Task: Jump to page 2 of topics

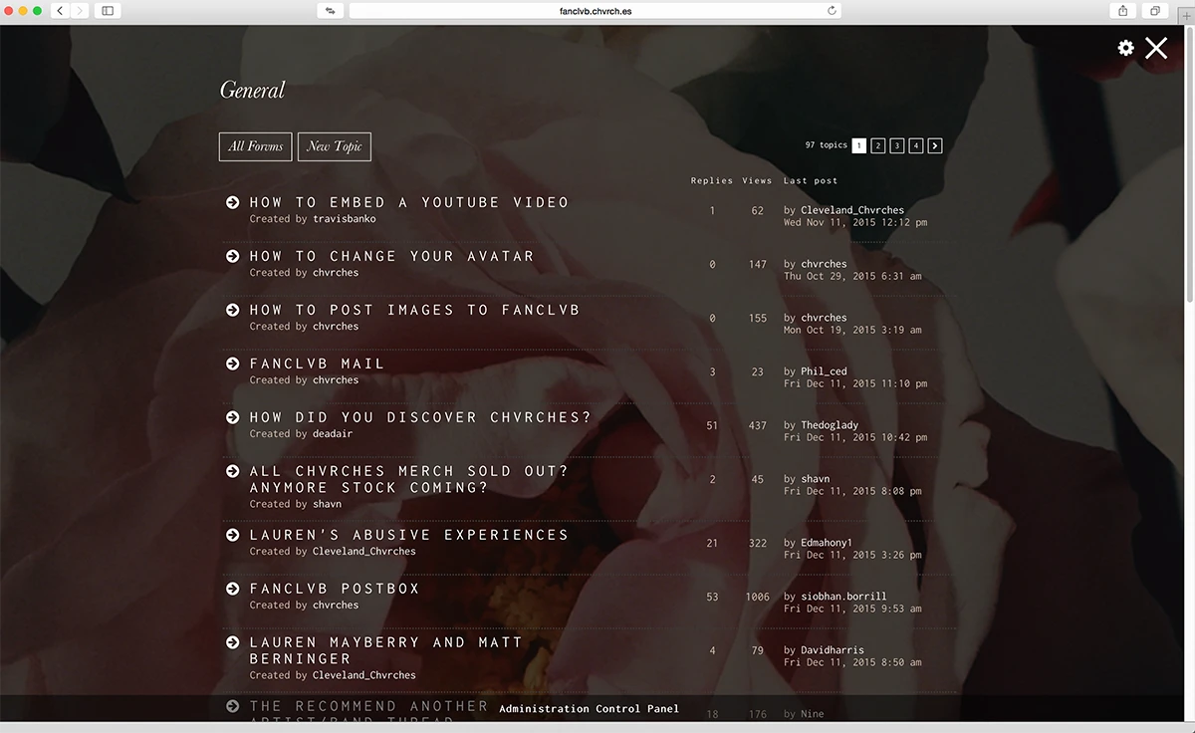Action: tap(878, 145)
